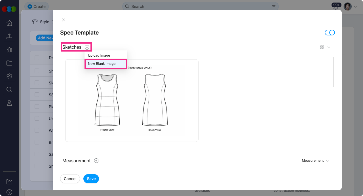Click the Home icon in sidebar
363x196 pixels.
tap(9, 23)
